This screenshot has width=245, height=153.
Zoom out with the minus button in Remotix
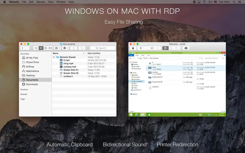146,48
